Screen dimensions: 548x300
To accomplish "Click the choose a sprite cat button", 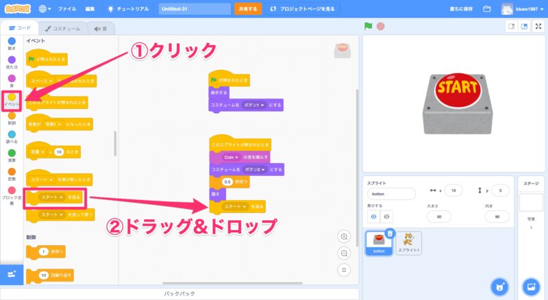I will coord(500,285).
